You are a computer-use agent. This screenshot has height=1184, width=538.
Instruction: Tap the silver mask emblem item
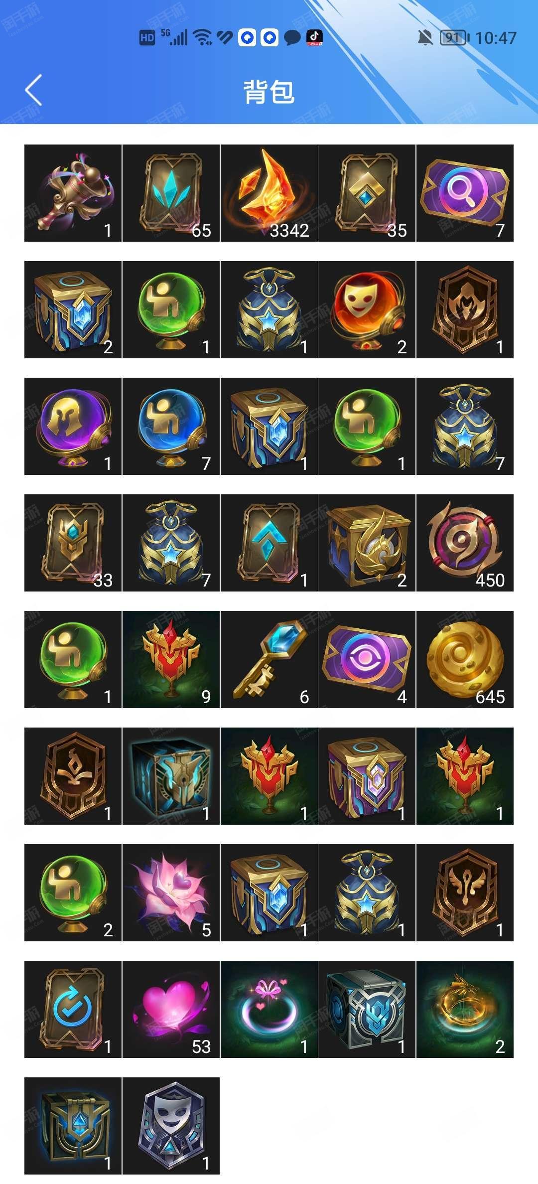coord(171,1126)
